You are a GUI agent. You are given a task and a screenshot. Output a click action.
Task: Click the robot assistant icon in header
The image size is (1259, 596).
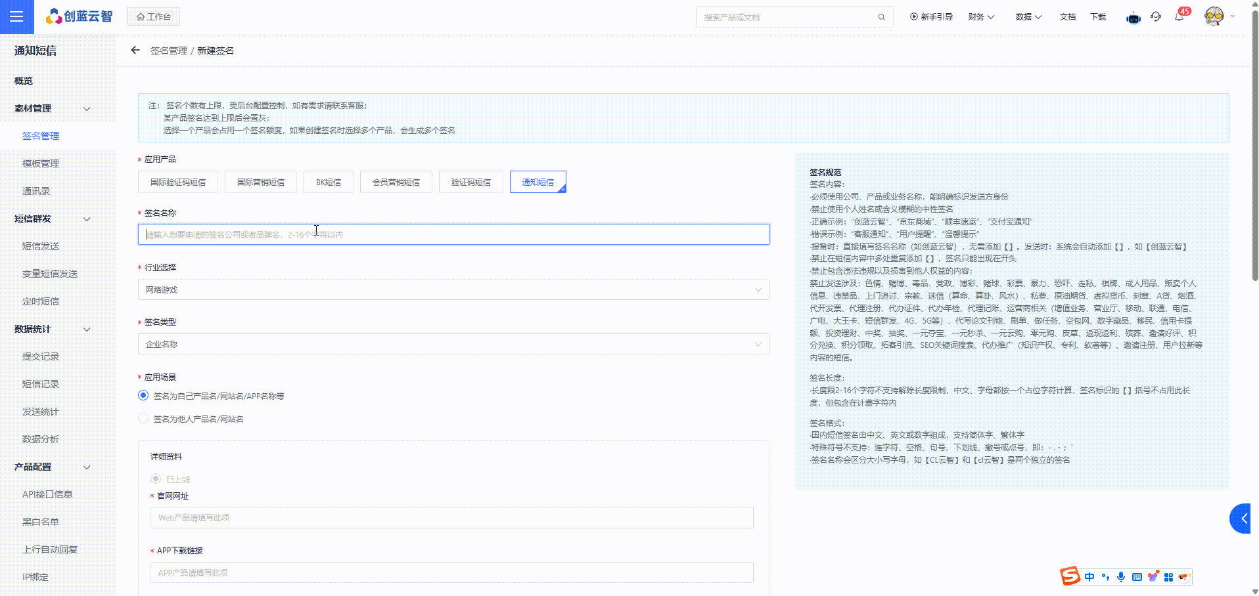coord(1133,18)
